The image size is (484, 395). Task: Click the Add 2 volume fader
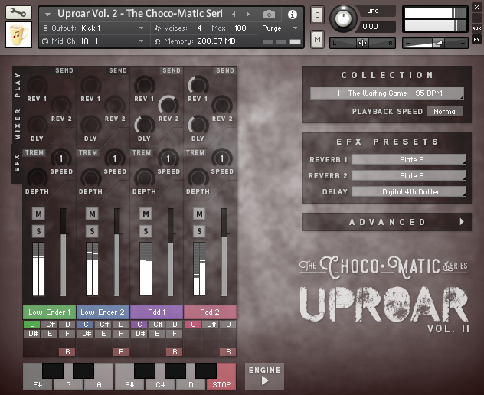click(x=224, y=252)
